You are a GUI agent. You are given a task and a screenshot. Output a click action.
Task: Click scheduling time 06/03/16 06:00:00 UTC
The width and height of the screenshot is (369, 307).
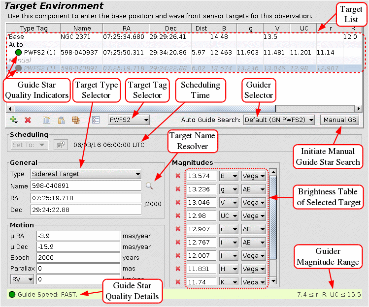coord(109,145)
